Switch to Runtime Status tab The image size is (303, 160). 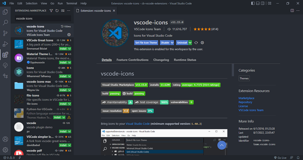point(185,60)
